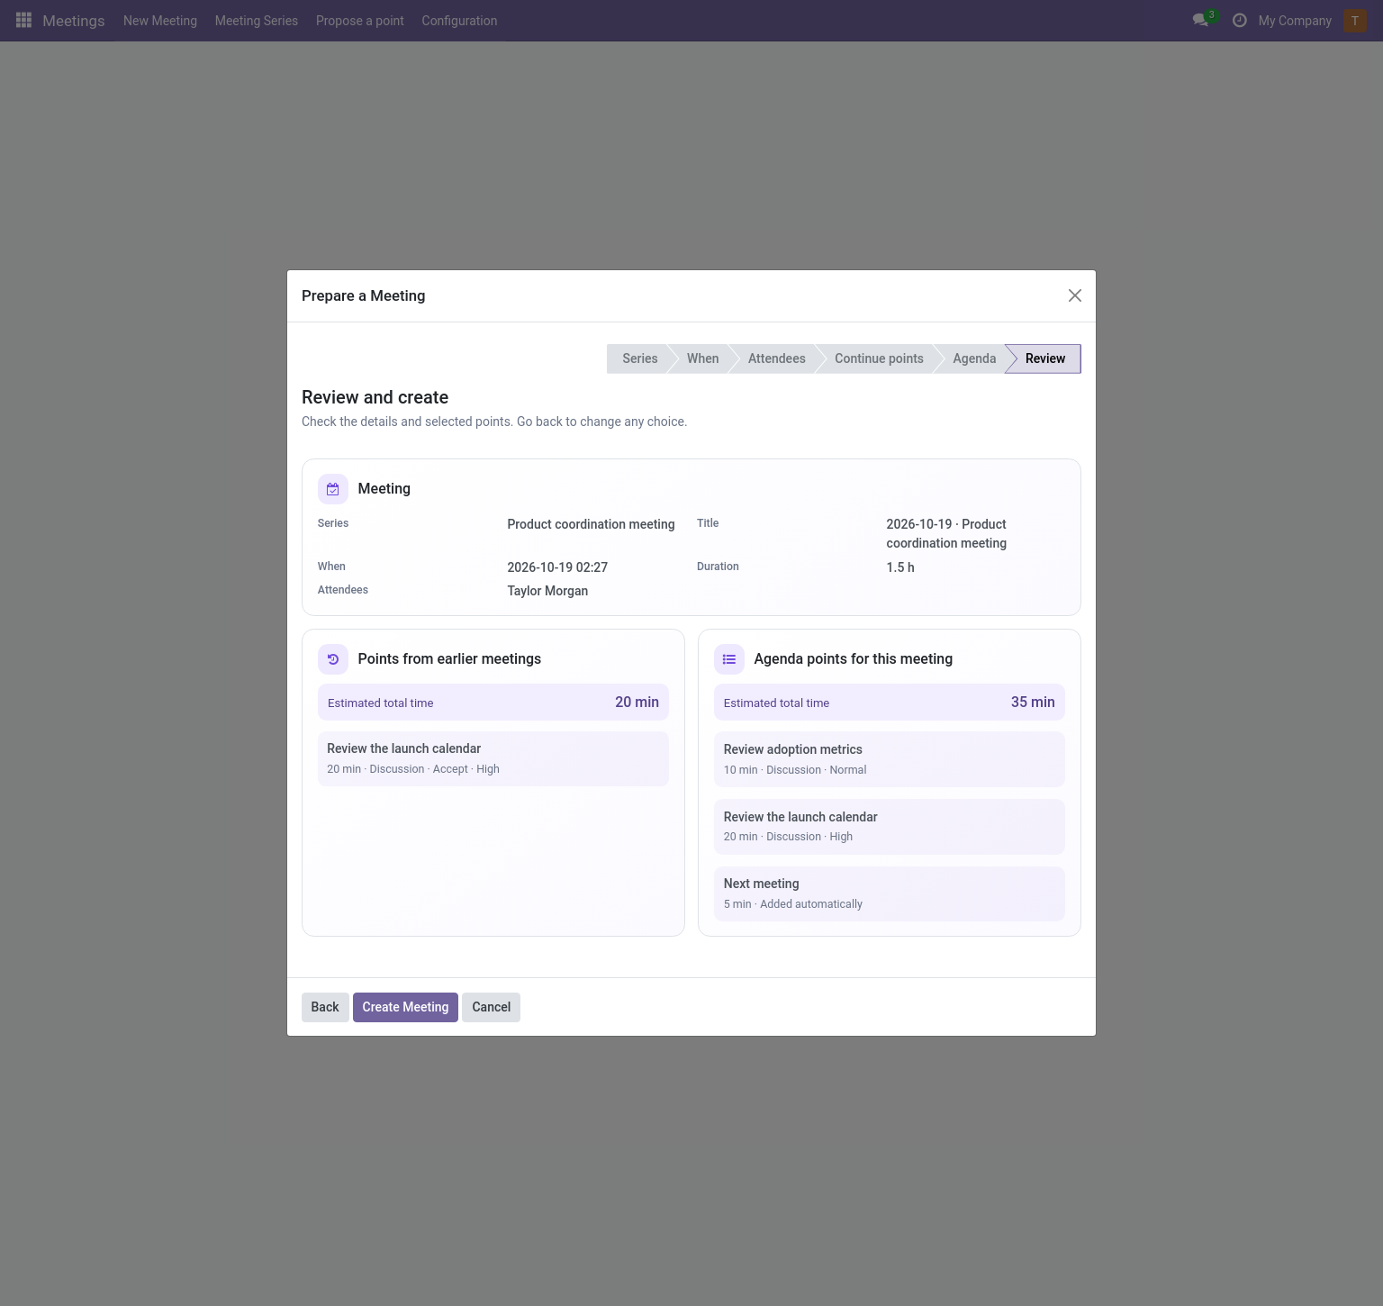Select Review the launch calendar under agenda points

coord(890,827)
